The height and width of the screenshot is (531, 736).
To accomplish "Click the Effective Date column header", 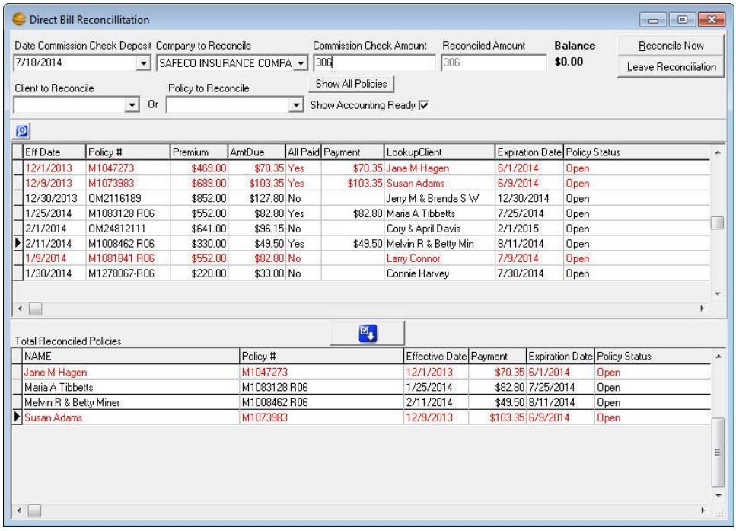I will pyautogui.click(x=436, y=357).
